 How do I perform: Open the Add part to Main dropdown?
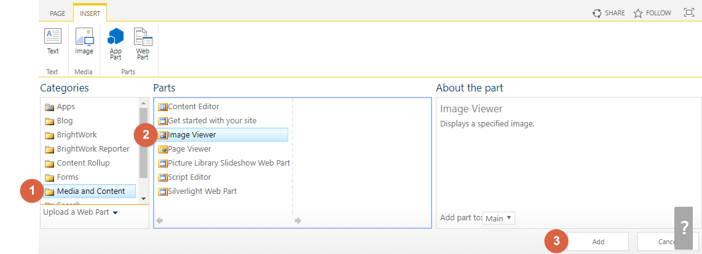tap(499, 218)
